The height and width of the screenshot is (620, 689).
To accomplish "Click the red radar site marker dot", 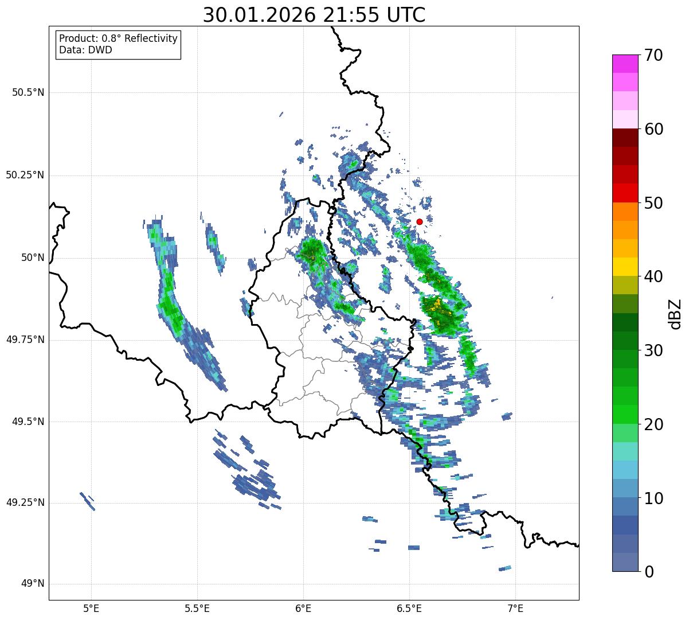I will (x=420, y=221).
